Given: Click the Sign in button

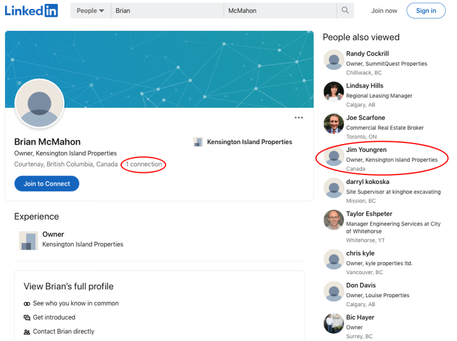Looking at the screenshot, I should 426,11.
